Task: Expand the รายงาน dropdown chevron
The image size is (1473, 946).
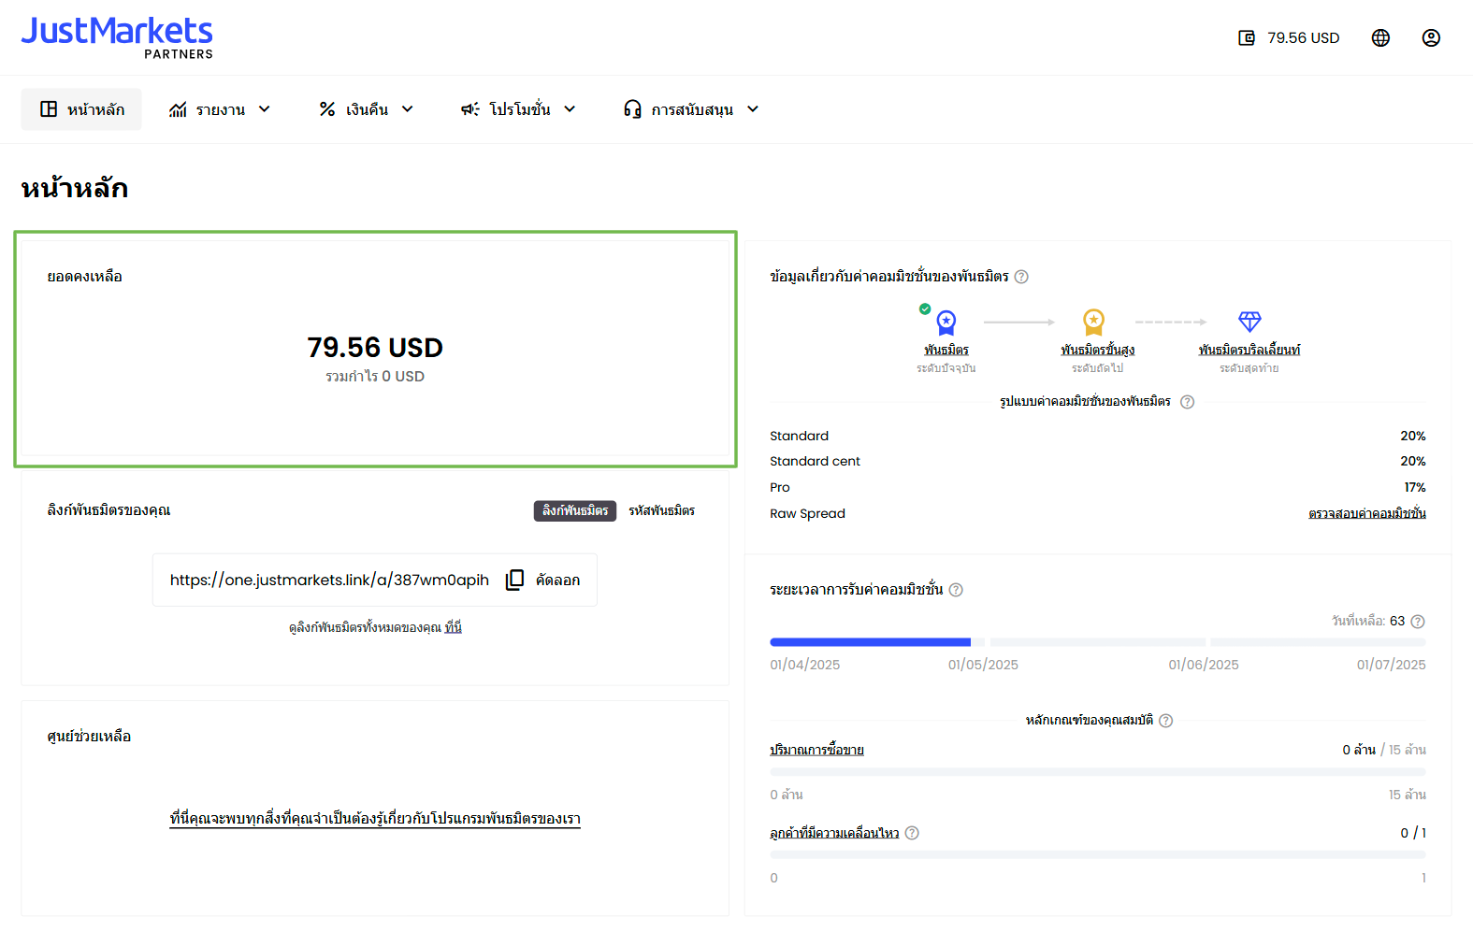Action: 265,109
